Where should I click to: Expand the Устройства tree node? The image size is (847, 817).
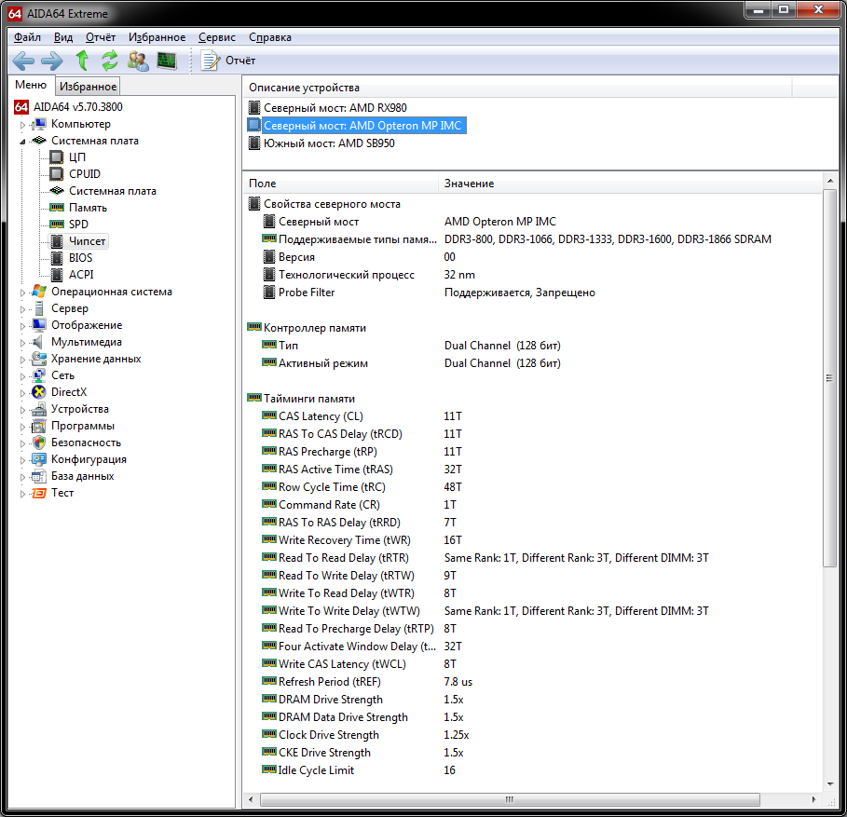click(x=22, y=409)
